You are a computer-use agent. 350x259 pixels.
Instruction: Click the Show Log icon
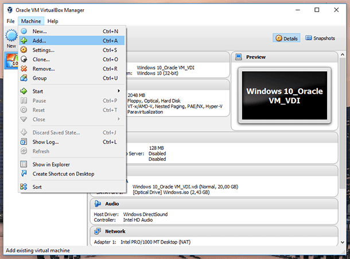[24, 142]
